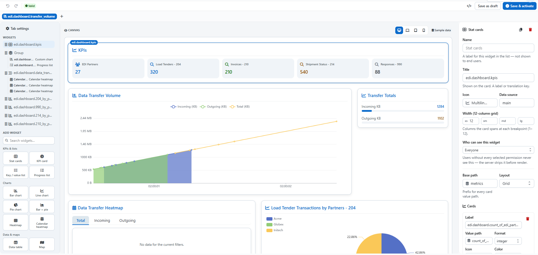Image resolution: width=538 pixels, height=255 pixels.
Task: Add a Bar + pie widget
Action: pos(42,206)
